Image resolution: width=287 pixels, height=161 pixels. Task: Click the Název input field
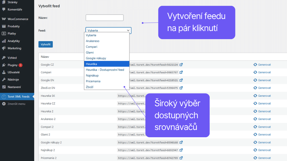point(104,17)
